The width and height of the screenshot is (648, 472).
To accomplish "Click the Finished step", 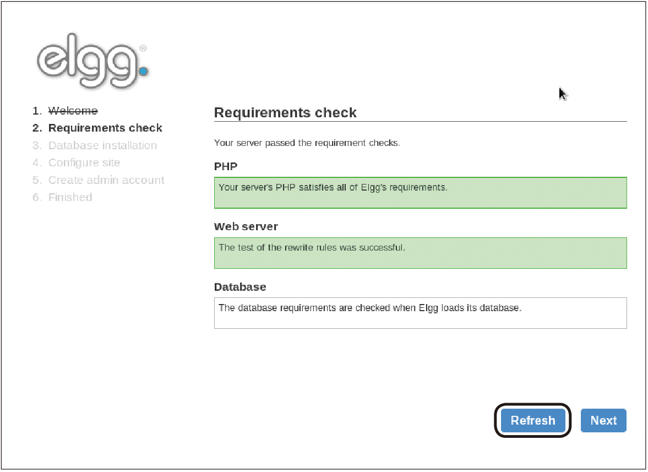I will point(70,198).
